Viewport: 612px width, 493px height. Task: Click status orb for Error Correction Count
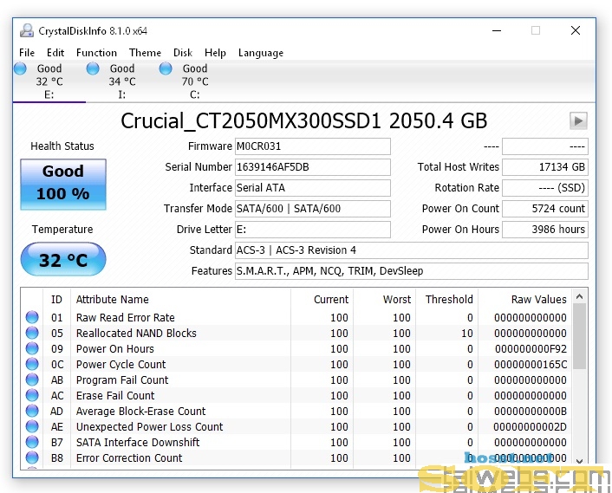[x=32, y=457]
